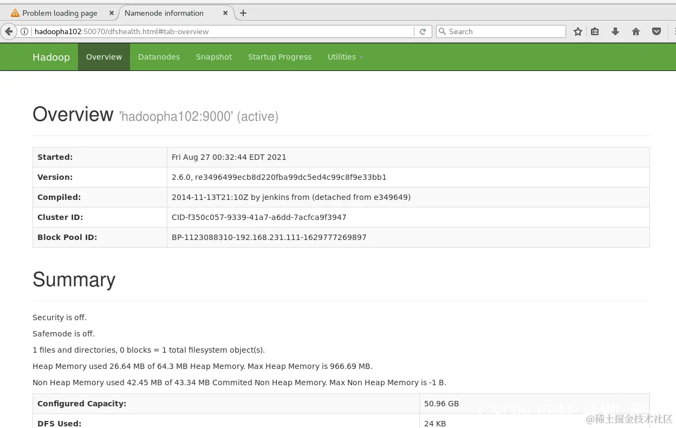Click the URL address field
The image size is (676, 428).
click(222, 31)
